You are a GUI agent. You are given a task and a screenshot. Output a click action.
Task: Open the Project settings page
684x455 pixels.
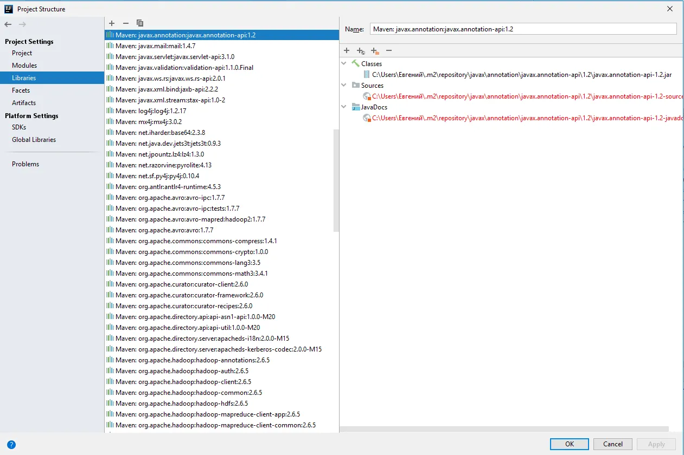coord(22,53)
